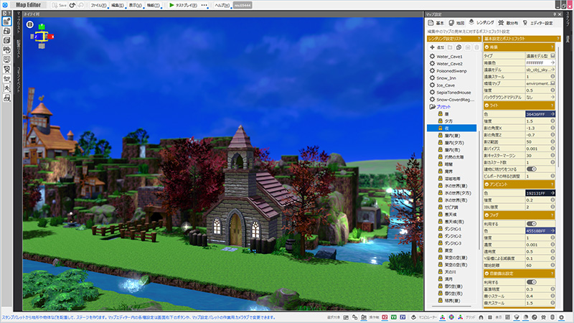574x323 pixels.
Task: Toggle the enable switch under auto exposure section
Action: tap(532, 282)
